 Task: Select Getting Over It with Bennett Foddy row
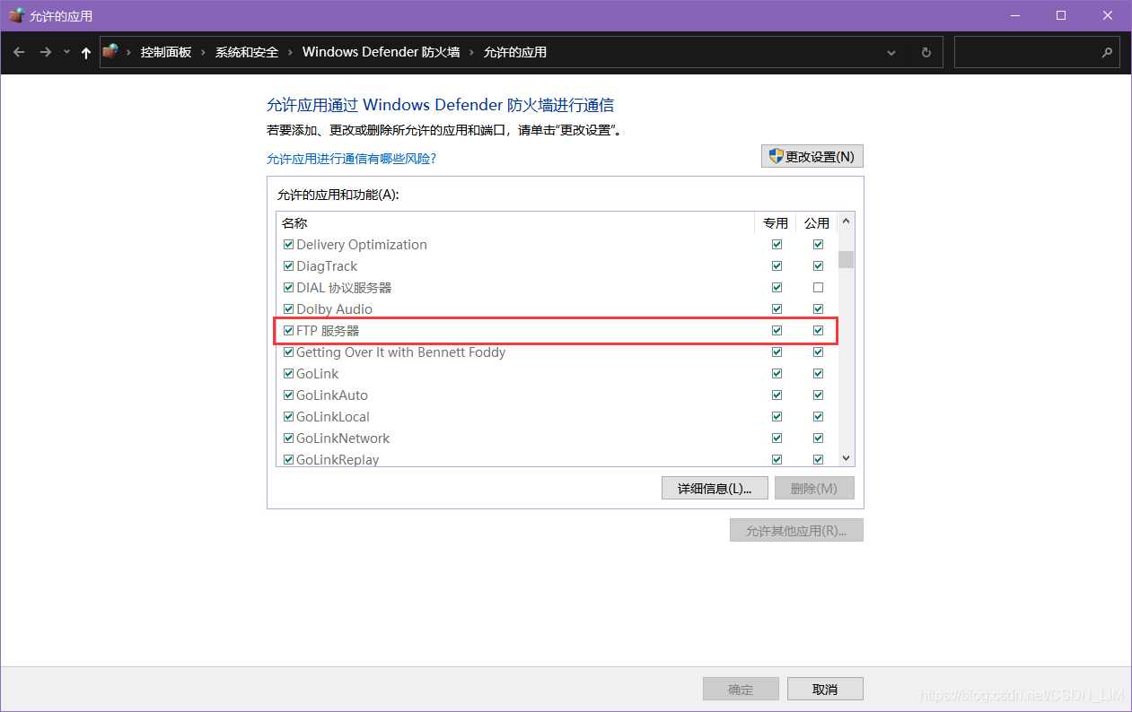coord(400,352)
